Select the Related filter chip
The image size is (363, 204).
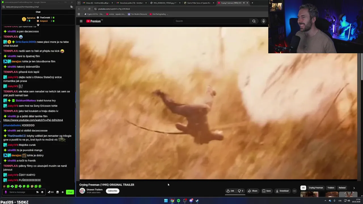click(342, 188)
